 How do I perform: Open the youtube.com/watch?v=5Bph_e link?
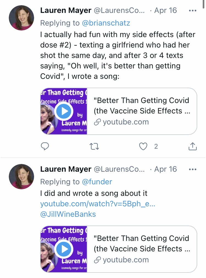click(x=98, y=204)
